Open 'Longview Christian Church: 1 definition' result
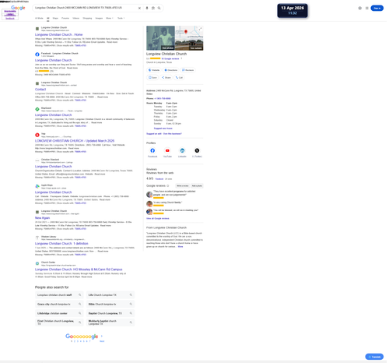 pos(61,244)
